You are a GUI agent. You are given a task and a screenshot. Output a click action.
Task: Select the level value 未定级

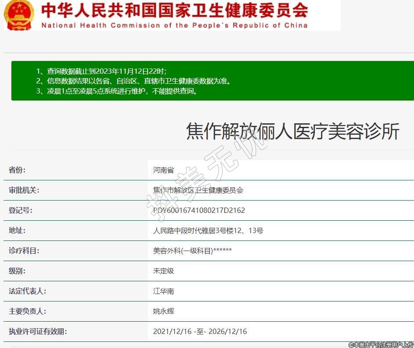(163, 271)
